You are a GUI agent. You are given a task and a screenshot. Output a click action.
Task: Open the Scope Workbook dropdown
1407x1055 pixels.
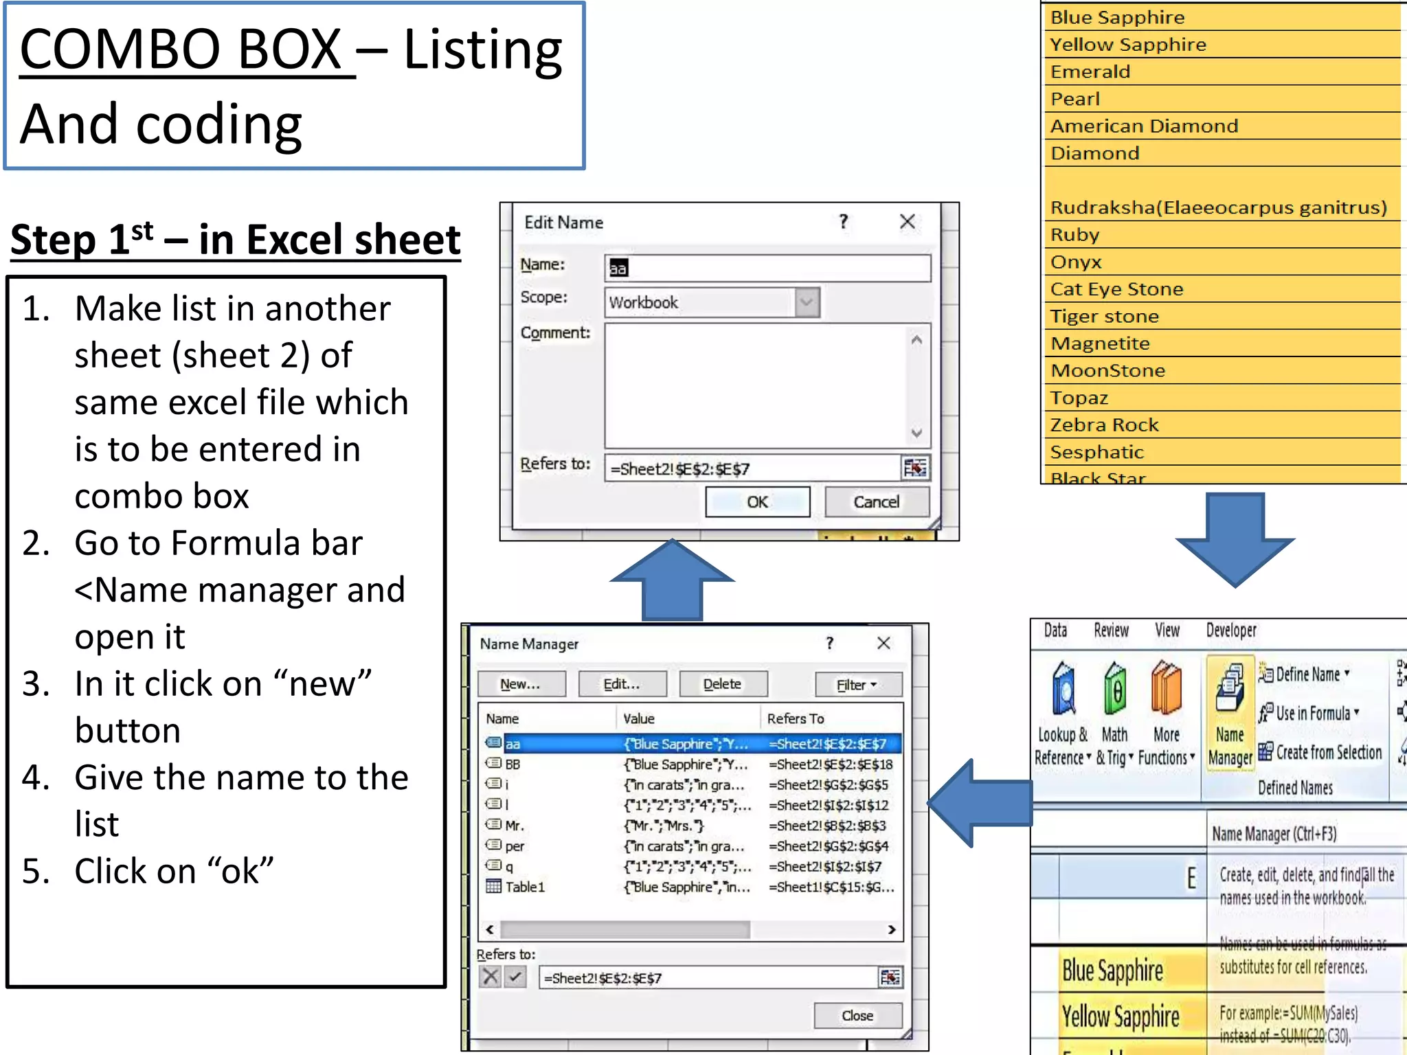coord(807,302)
